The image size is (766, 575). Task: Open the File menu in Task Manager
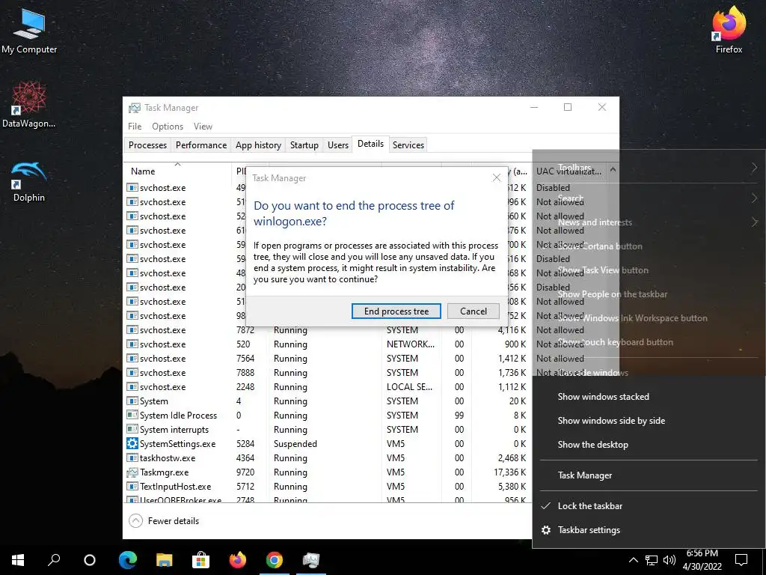135,126
